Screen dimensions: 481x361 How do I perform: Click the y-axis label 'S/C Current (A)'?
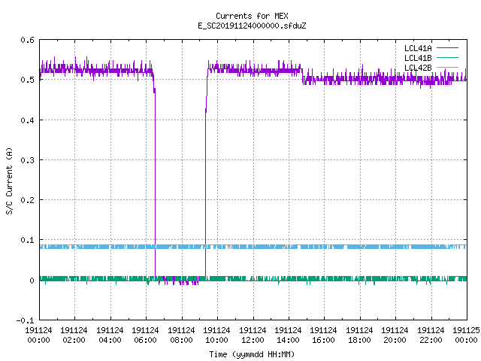coord(9,181)
